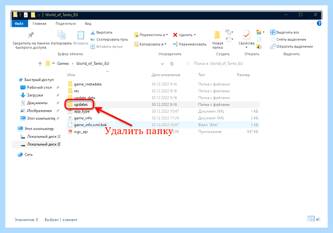Click the title bar new folder icon

33,15
